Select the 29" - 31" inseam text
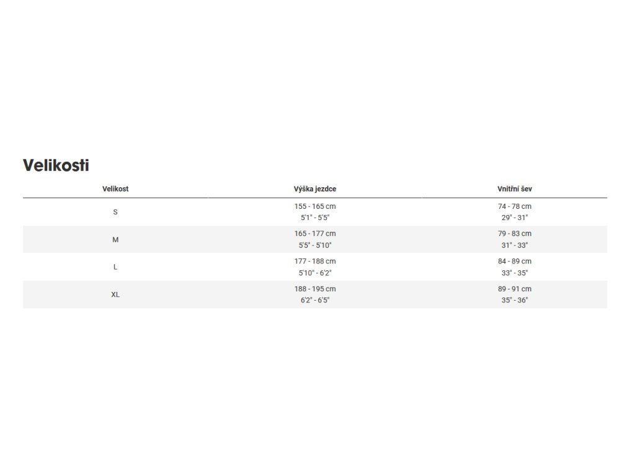The height and width of the screenshot is (476, 635). (515, 218)
